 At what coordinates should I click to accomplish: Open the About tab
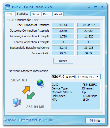[58, 14]
